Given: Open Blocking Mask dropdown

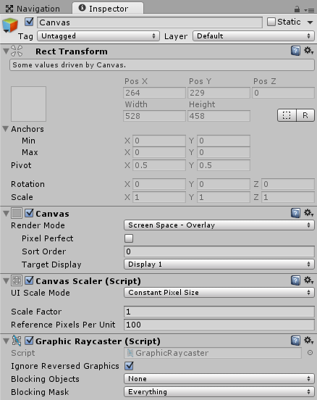Looking at the screenshot, I should pos(219,392).
